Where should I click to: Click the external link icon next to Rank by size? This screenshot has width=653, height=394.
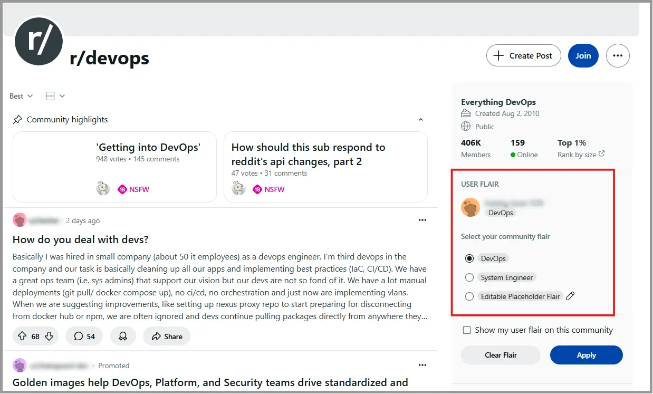pyautogui.click(x=602, y=154)
